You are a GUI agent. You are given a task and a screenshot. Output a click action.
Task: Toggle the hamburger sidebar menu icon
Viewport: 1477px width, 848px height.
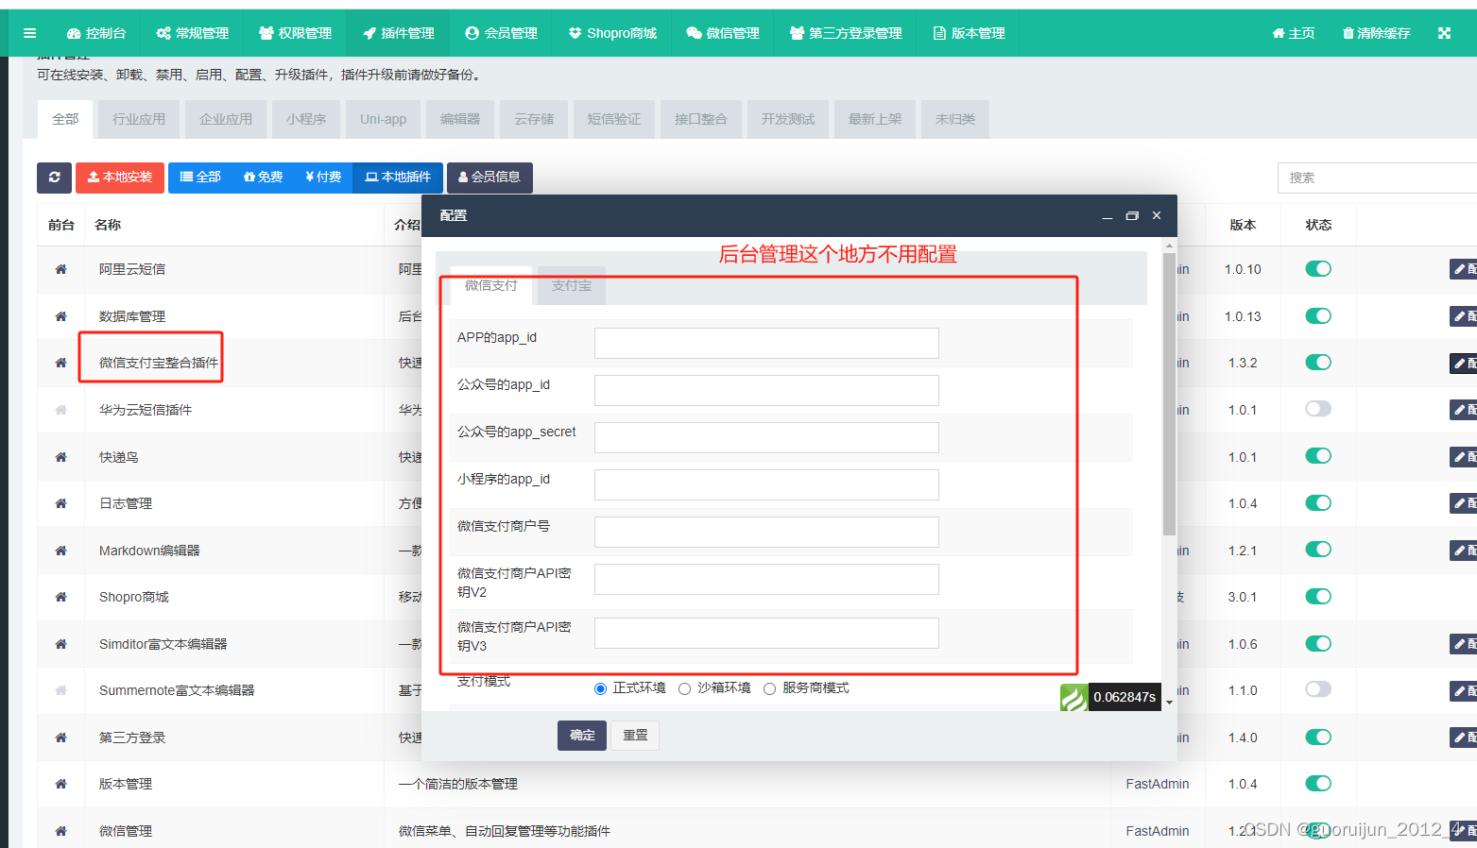30,33
